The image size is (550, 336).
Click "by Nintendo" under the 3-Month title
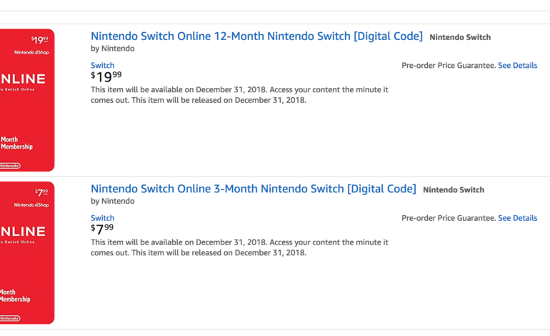(112, 202)
